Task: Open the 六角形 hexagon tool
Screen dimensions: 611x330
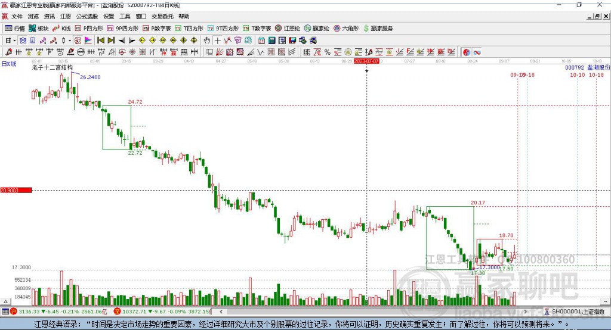Action: pos(346,29)
